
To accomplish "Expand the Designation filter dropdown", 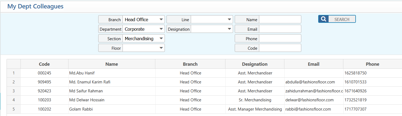I will coord(212,29).
